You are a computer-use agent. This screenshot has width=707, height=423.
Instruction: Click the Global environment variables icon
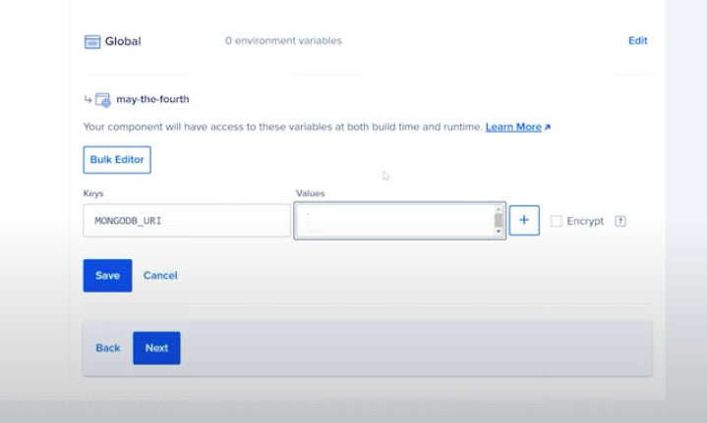pyautogui.click(x=92, y=41)
